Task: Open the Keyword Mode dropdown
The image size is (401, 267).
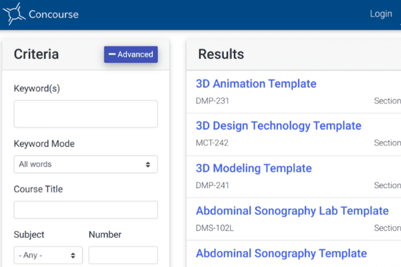Action: point(86,164)
